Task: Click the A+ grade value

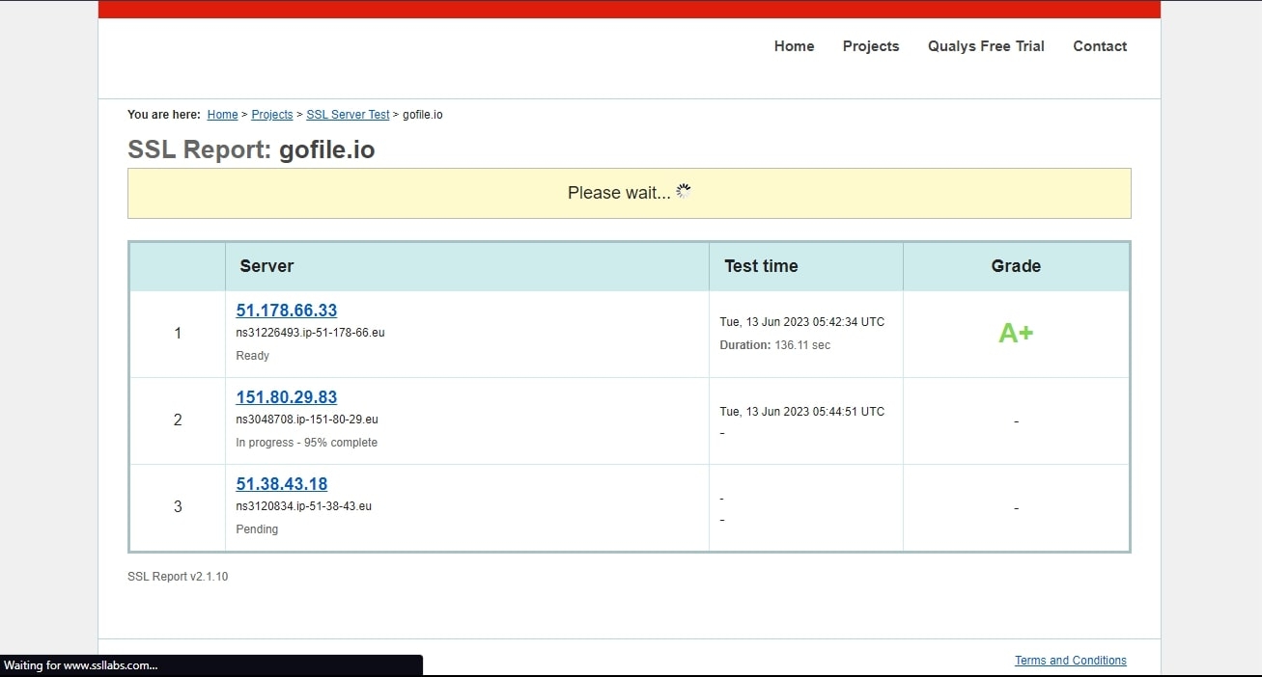Action: 1016,334
